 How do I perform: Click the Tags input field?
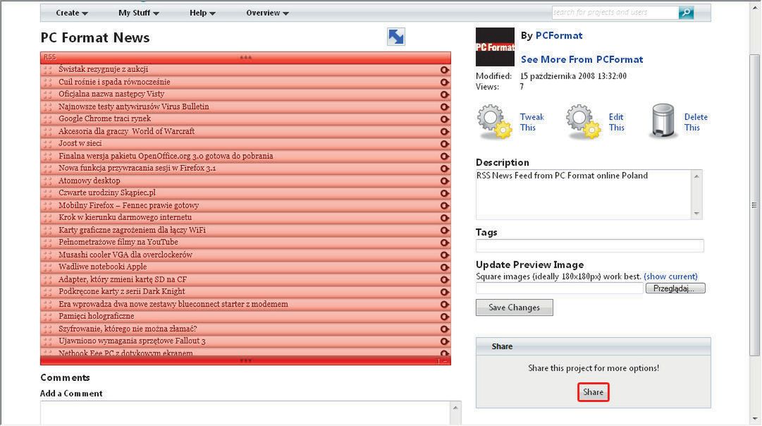589,245
